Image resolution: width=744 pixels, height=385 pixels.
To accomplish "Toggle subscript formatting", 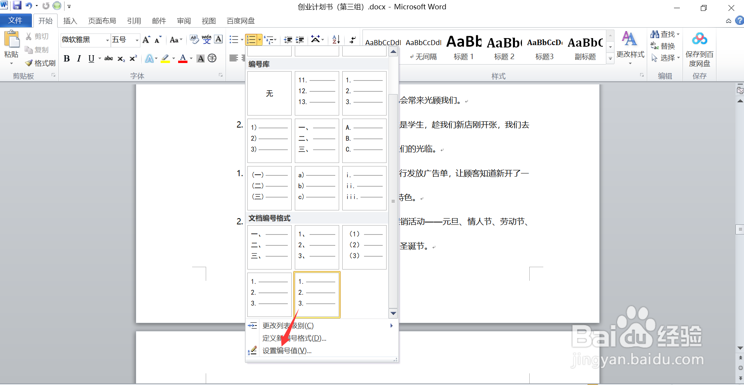I will click(121, 59).
